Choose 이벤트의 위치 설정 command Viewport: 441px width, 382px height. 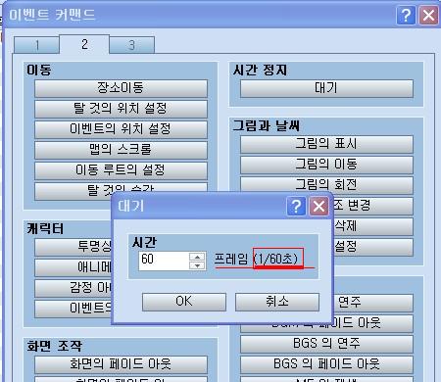(121, 129)
